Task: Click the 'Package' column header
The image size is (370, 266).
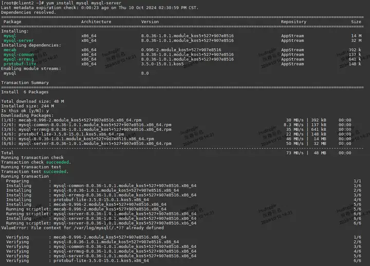Action: coord(12,22)
